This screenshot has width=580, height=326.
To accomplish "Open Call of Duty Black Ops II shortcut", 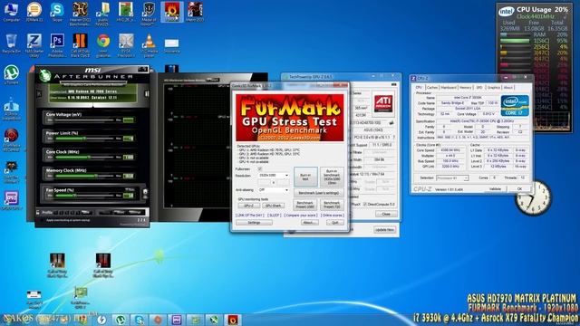I will pyautogui.click(x=80, y=45).
